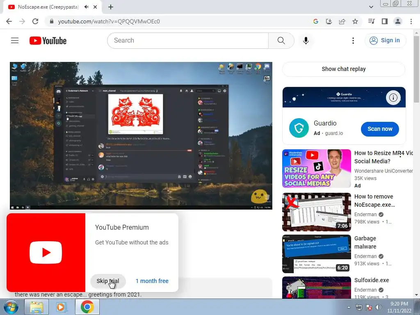Open YouTube settings three-dot menu
This screenshot has width=420, height=315.
click(x=353, y=41)
